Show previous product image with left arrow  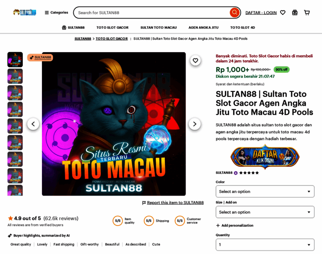point(33,124)
